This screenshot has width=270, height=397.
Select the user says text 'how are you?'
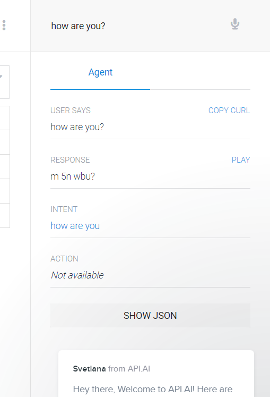click(77, 127)
